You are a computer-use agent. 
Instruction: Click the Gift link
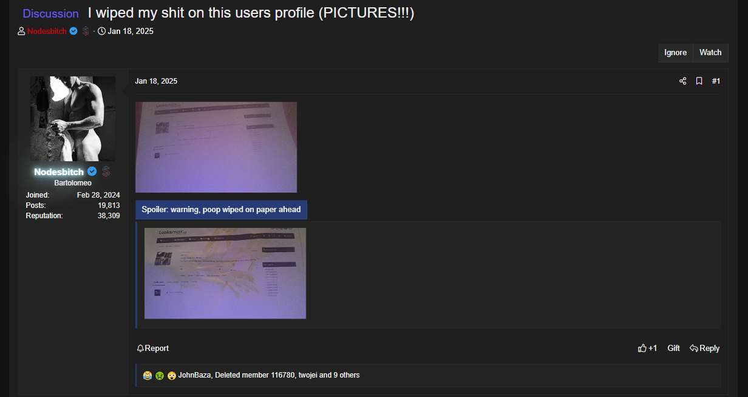coord(673,349)
